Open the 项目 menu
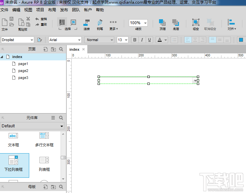The image size is (246, 193). point(40,10)
